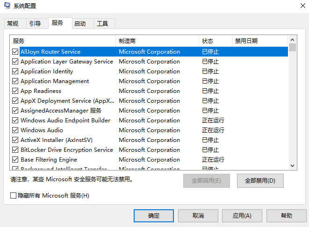
Task: Sort services by 状态 column header
Action: pos(215,41)
